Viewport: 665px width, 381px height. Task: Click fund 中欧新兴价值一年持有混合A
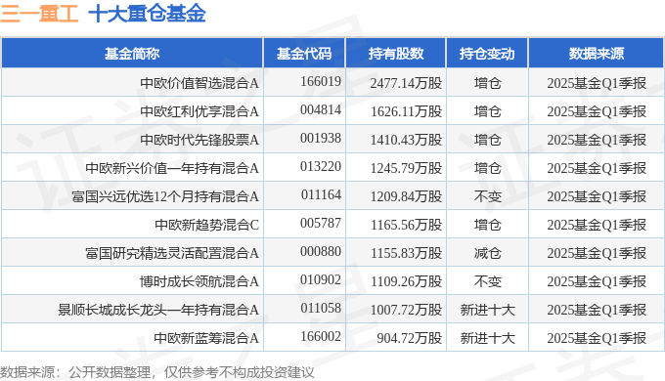[172, 168]
